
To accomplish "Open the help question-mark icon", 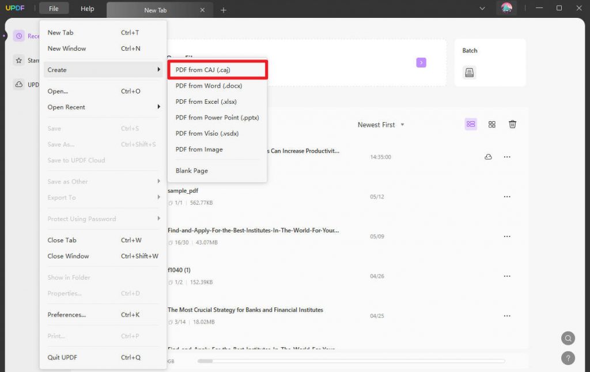I will point(568,358).
